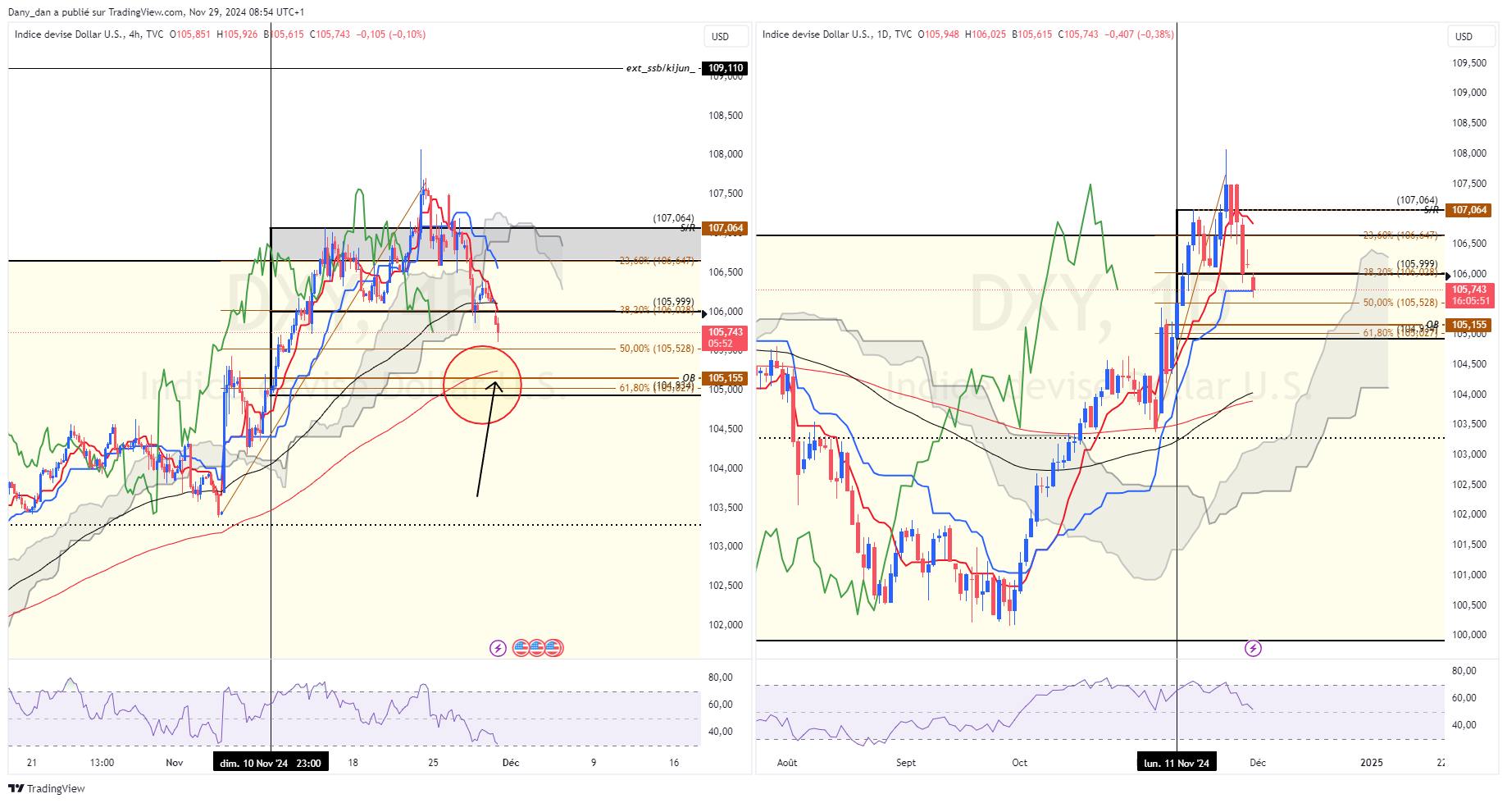Click the 1D chart title 'Indice devise Dollar U.S., 1D, TVC'

click(x=837, y=34)
